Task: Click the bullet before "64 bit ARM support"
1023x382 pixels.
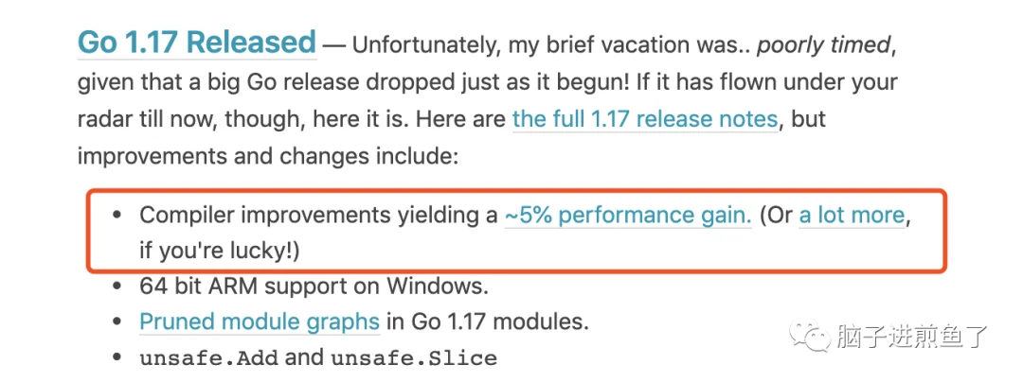Action: tap(117, 285)
